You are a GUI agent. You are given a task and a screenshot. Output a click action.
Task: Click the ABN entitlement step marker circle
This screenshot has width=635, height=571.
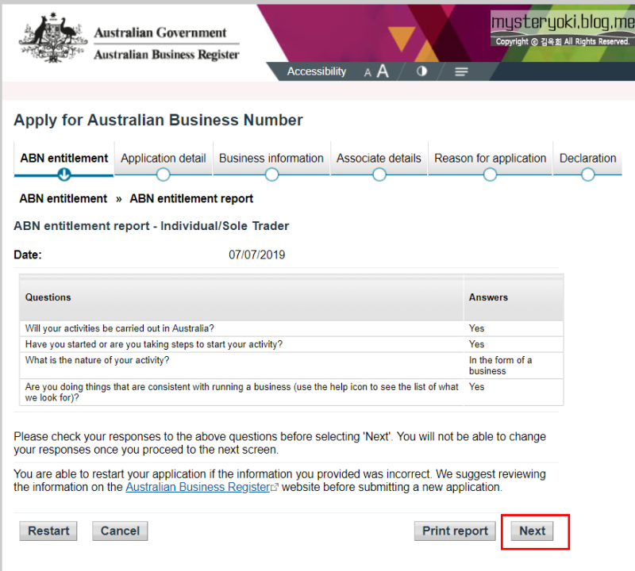pos(64,174)
